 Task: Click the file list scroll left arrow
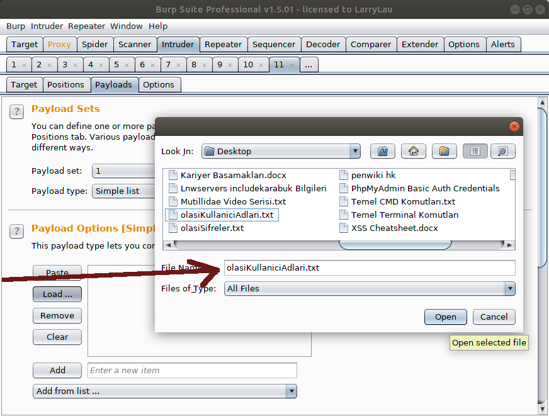click(168, 245)
